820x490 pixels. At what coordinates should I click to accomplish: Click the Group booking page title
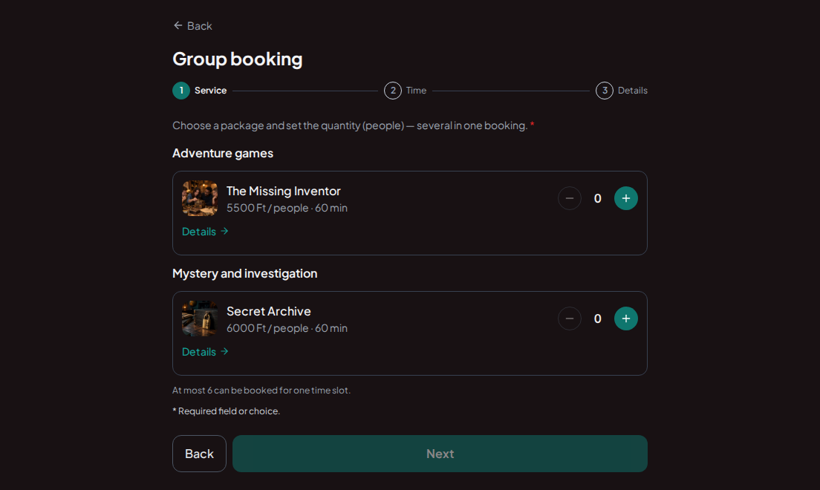click(x=238, y=59)
